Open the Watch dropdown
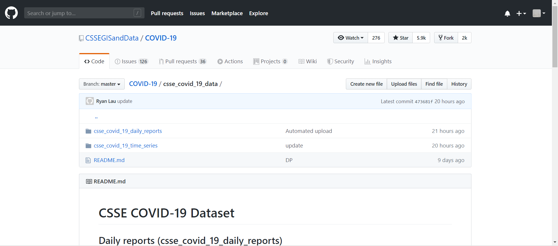Screen dimensions: 558x246 pos(351,38)
